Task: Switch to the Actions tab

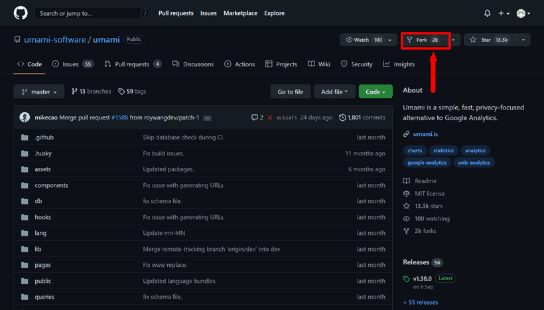Action: click(x=239, y=64)
